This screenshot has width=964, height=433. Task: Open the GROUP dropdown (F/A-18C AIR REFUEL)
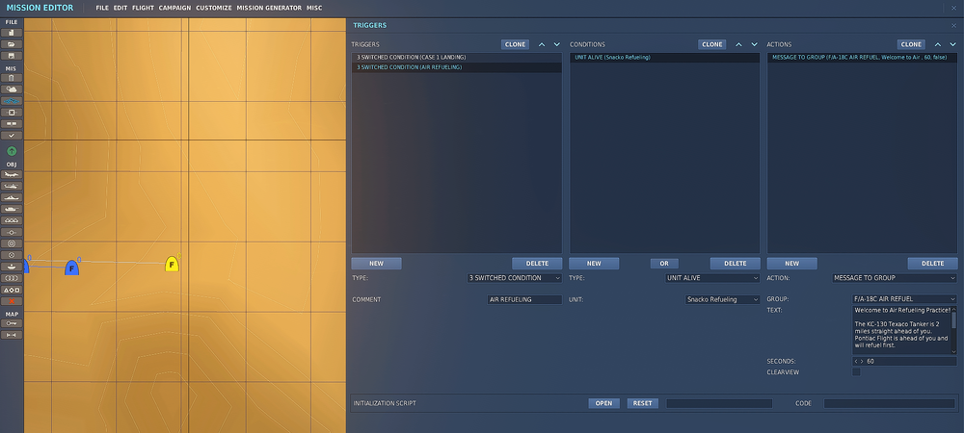click(x=904, y=298)
